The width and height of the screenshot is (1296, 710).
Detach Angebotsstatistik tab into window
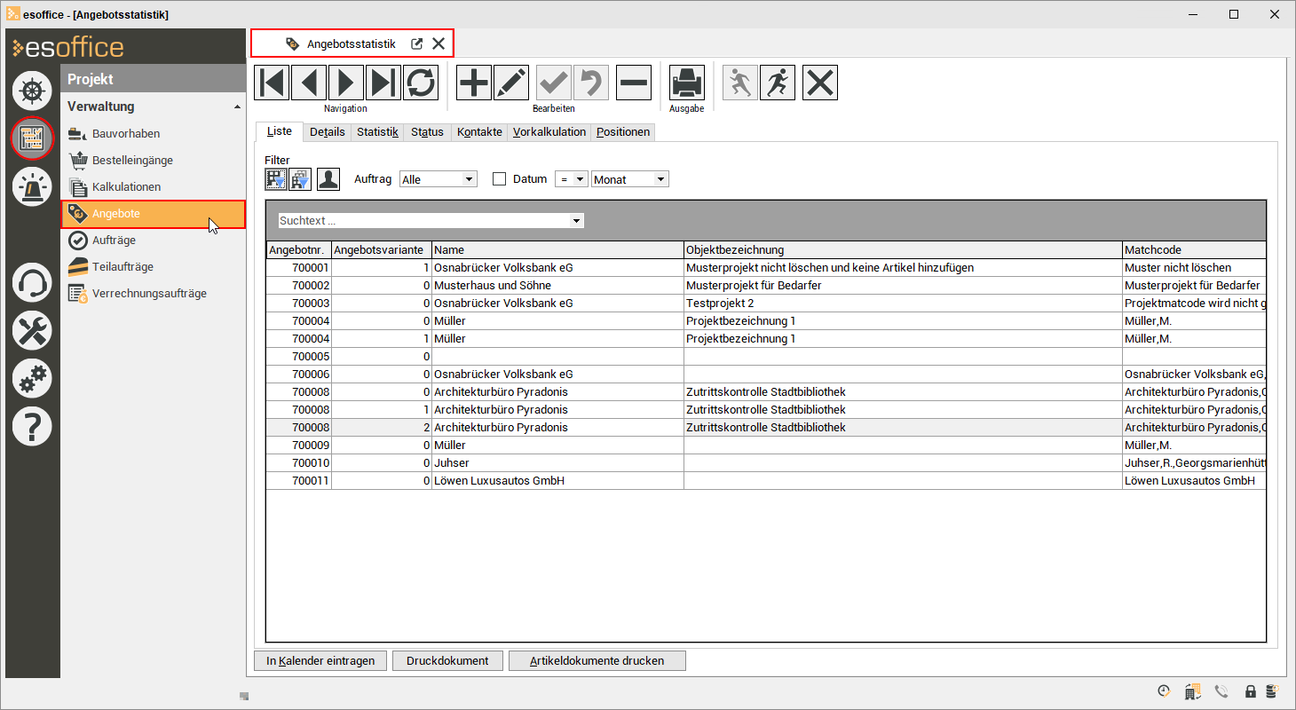(x=417, y=43)
